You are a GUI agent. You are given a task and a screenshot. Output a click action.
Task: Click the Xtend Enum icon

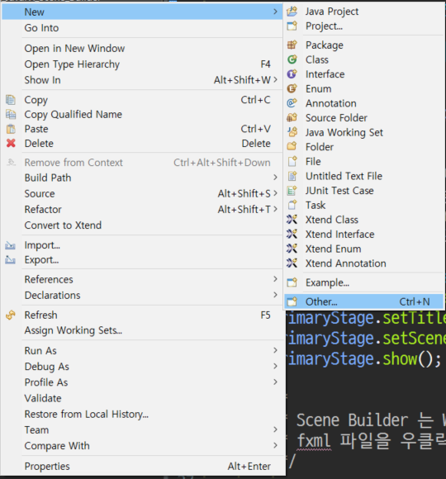[292, 249]
